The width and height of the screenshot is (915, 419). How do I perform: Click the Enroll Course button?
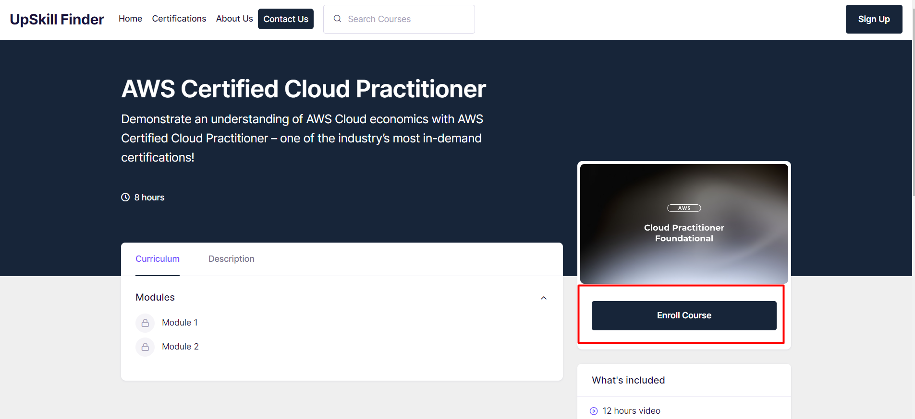(x=684, y=315)
